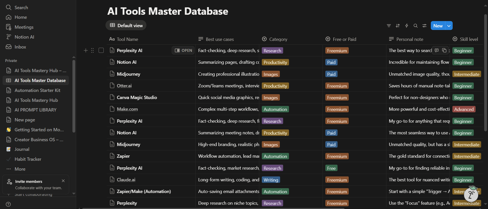Open the filter icon in database toolbar
This screenshot has height=209, width=488.
[x=389, y=26]
